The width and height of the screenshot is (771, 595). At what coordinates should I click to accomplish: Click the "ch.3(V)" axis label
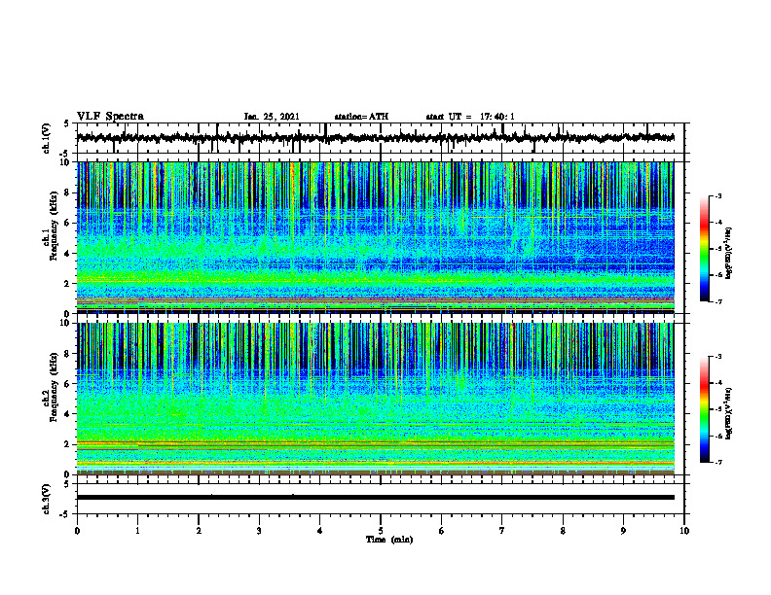[47, 499]
